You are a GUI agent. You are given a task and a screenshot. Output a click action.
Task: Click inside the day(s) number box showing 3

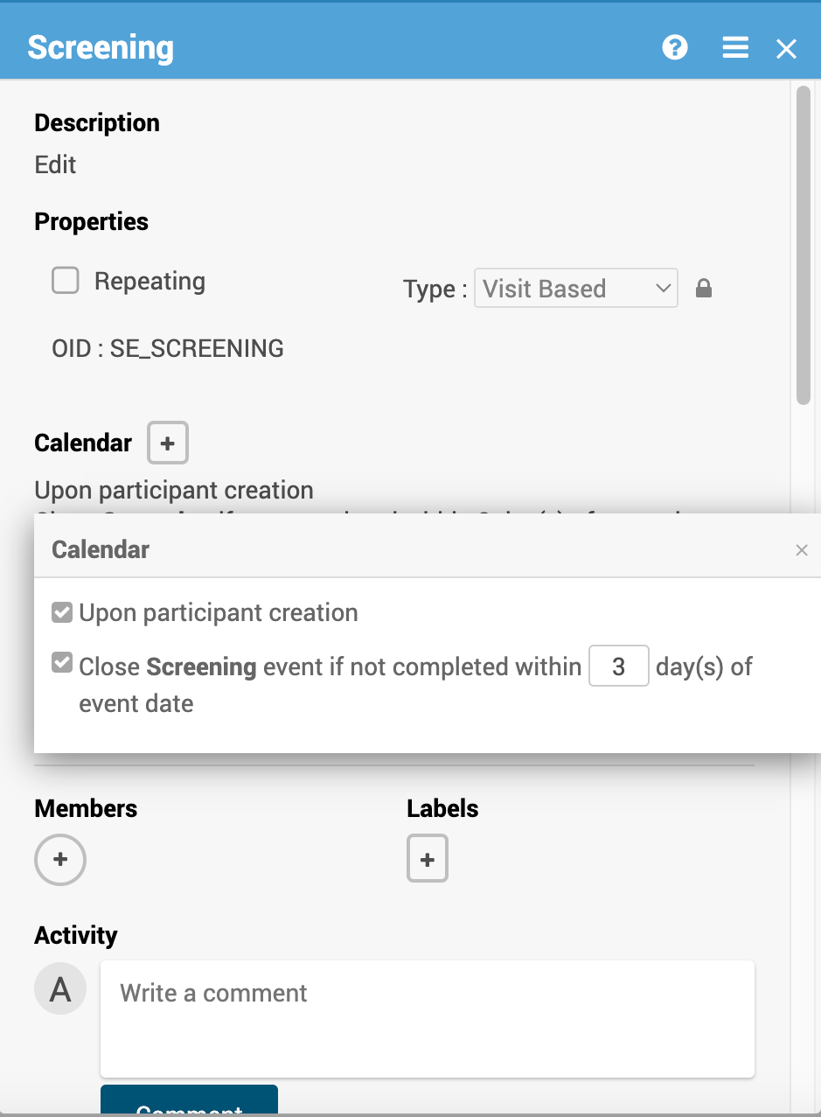tap(618, 666)
